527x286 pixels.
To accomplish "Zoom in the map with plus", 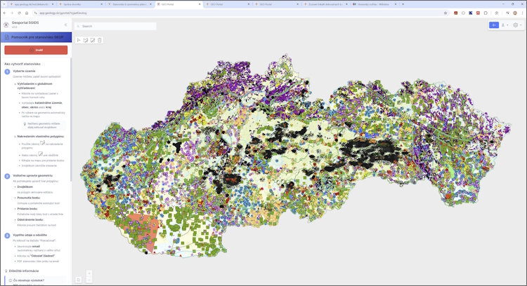I will (x=89, y=273).
